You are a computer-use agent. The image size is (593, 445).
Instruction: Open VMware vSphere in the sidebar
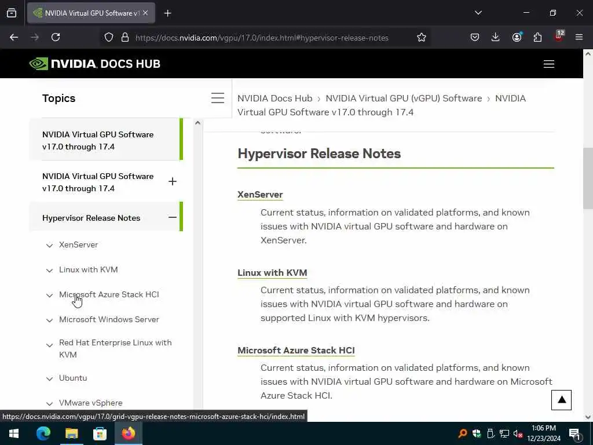click(91, 403)
